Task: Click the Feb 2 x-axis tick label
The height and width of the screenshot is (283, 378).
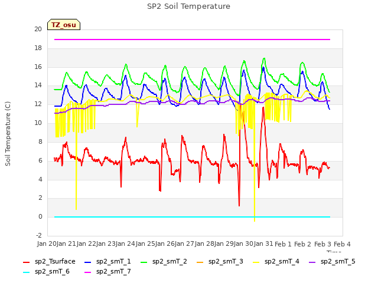Action: tap(303, 244)
